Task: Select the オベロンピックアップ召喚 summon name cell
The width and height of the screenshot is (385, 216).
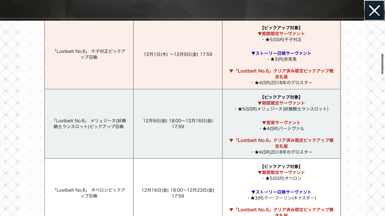Action: pos(89,193)
